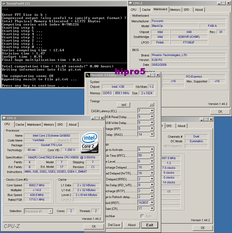The width and height of the screenshot is (232, 233).
Task: Open the Write to Read Delayed (tWTR) dropdown
Action: pyautogui.click(x=152, y=173)
